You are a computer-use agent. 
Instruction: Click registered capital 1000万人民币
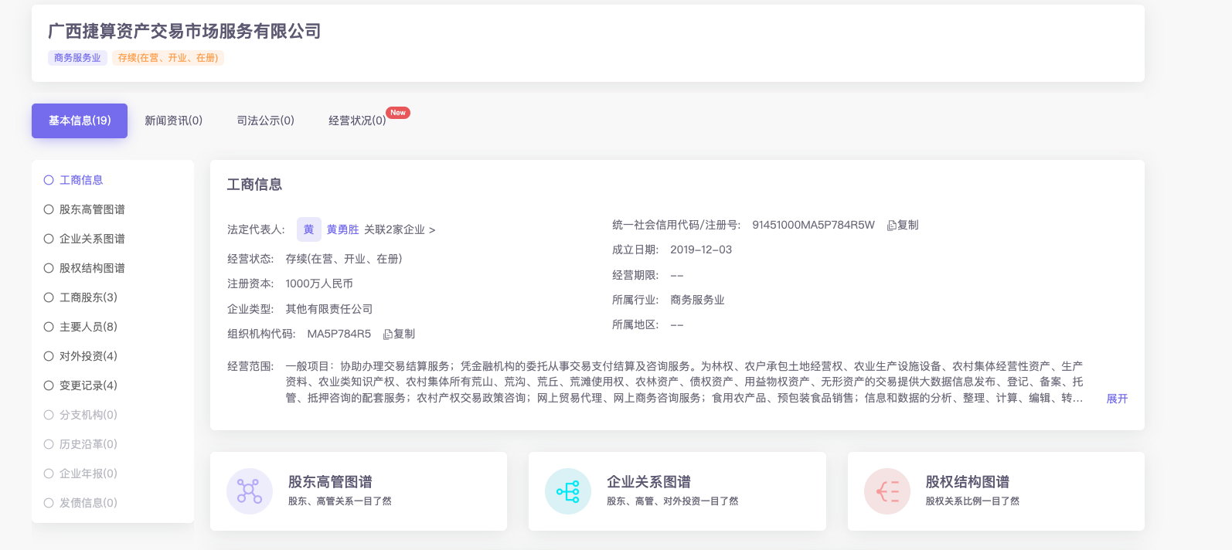[319, 283]
